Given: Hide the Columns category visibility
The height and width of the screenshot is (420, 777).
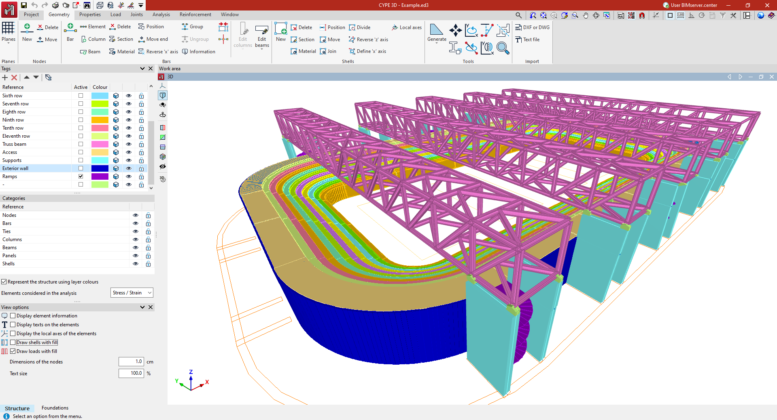Looking at the screenshot, I should click(x=136, y=239).
